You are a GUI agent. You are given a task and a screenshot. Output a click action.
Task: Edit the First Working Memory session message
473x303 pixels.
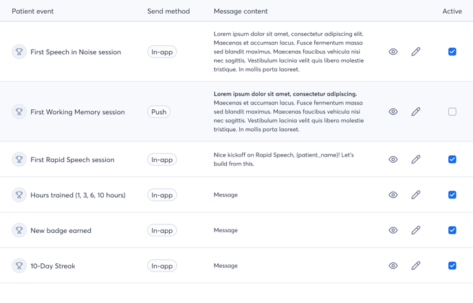416,112
